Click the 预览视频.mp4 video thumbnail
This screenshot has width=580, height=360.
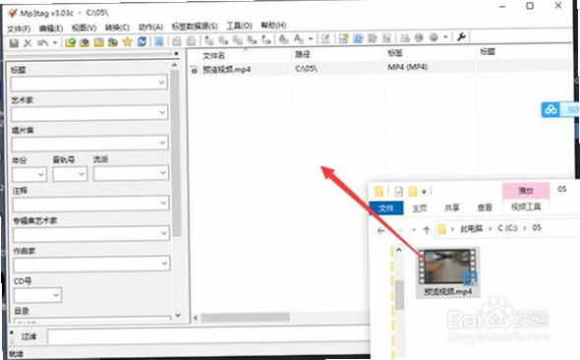point(447,267)
